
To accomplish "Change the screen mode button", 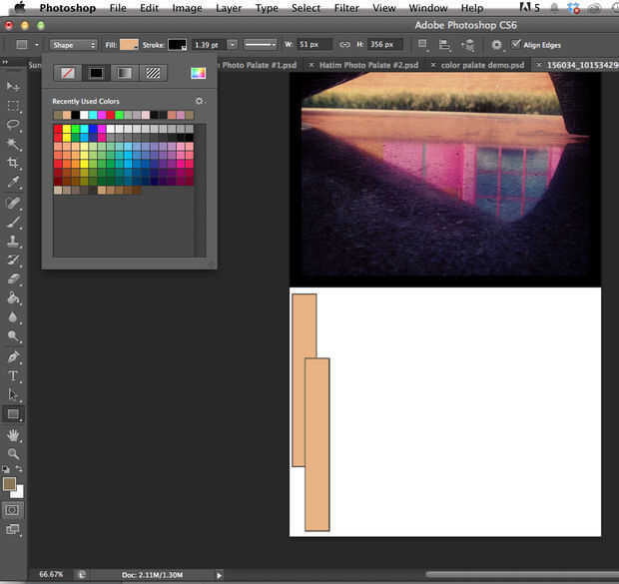I will coord(12,529).
